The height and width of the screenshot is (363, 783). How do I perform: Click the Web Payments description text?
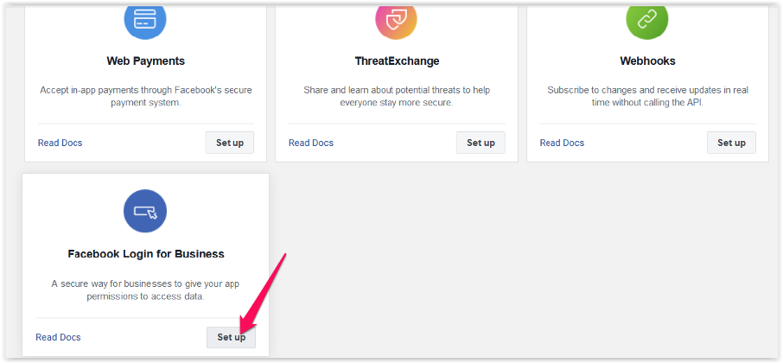click(145, 96)
